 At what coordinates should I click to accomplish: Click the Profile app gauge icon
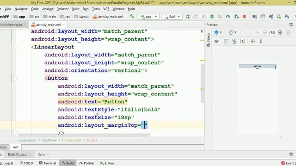pos(228,17)
